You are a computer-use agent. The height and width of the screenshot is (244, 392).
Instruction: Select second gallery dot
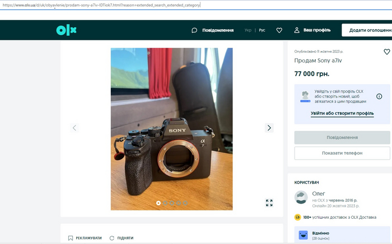165,203
